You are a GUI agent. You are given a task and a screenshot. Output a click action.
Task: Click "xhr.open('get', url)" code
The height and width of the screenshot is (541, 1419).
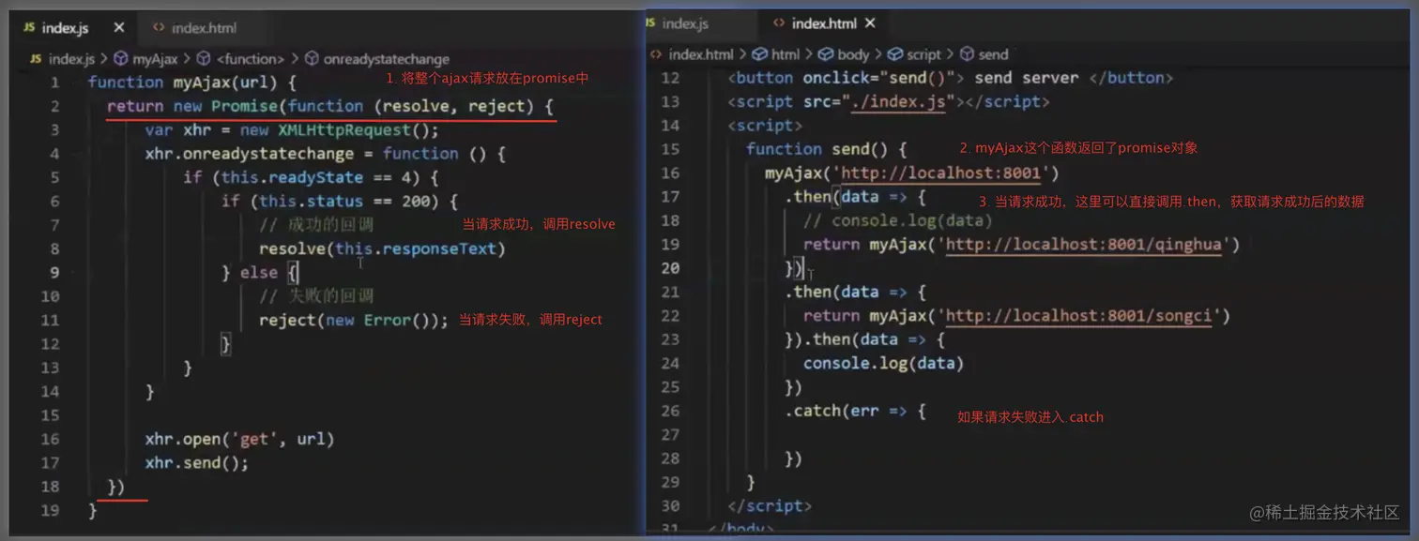(x=239, y=439)
